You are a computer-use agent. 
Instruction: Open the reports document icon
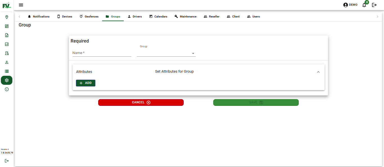(x=6, y=35)
